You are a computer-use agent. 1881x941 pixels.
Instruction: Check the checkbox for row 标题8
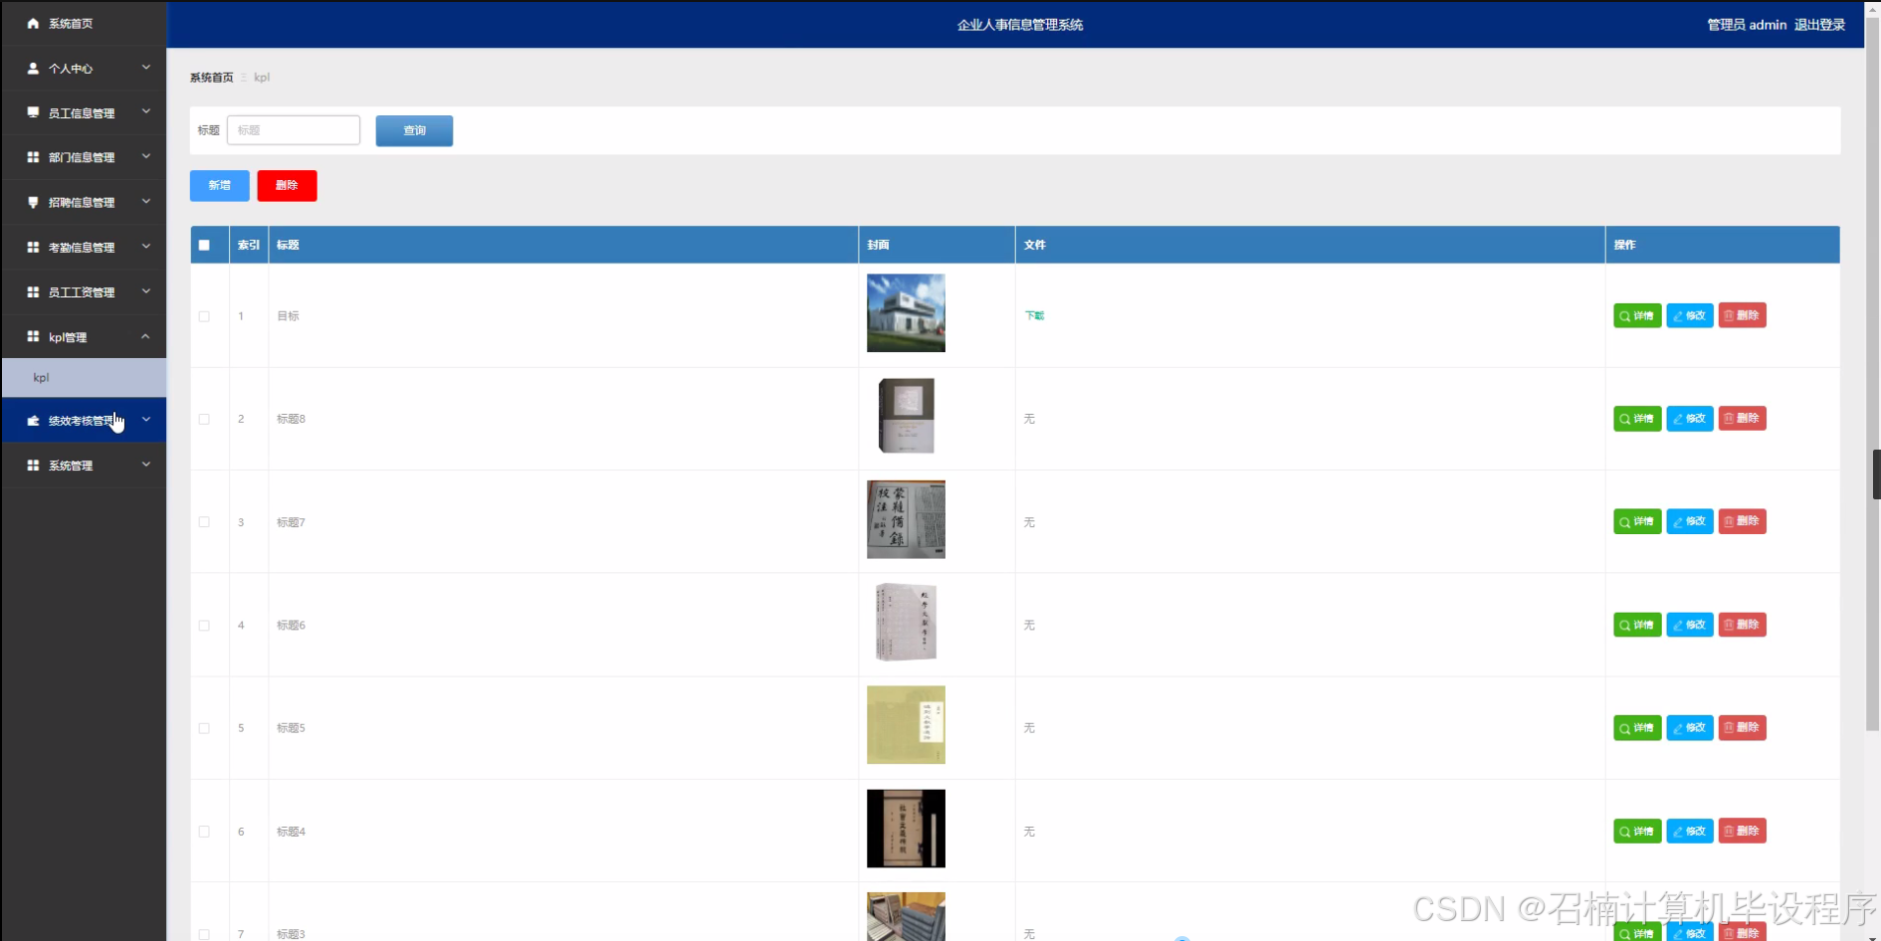tap(204, 419)
